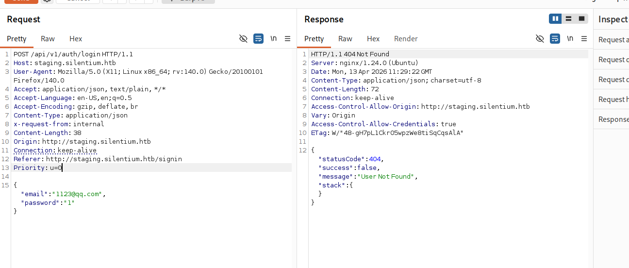Switch Request view to Pretty tab
The width and height of the screenshot is (629, 268).
point(17,39)
